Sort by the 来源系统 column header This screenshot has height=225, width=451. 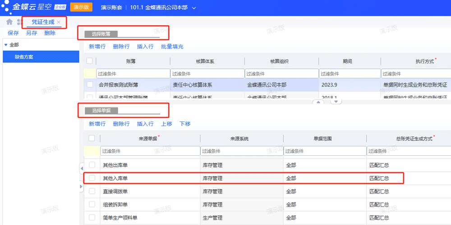(x=239, y=139)
